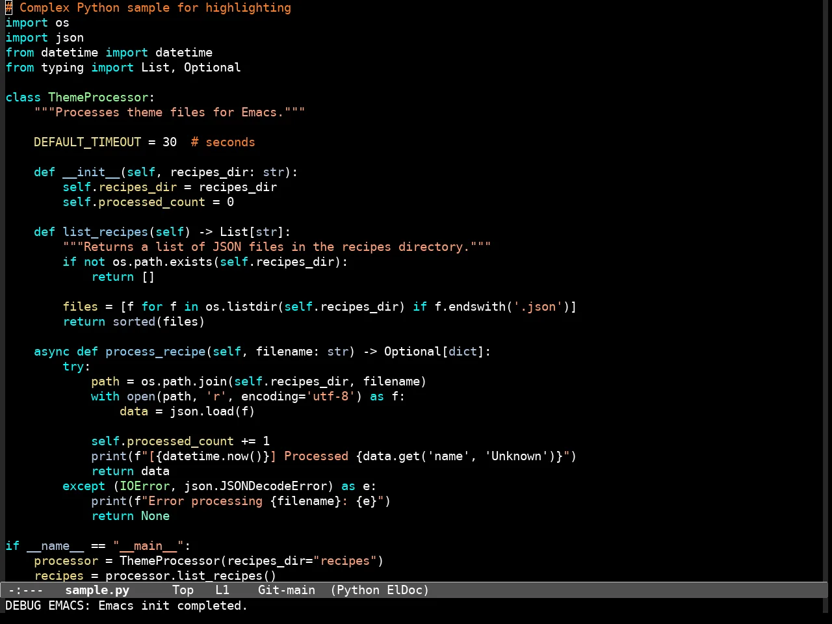Click 'data = json.load(f)' line

(x=187, y=411)
